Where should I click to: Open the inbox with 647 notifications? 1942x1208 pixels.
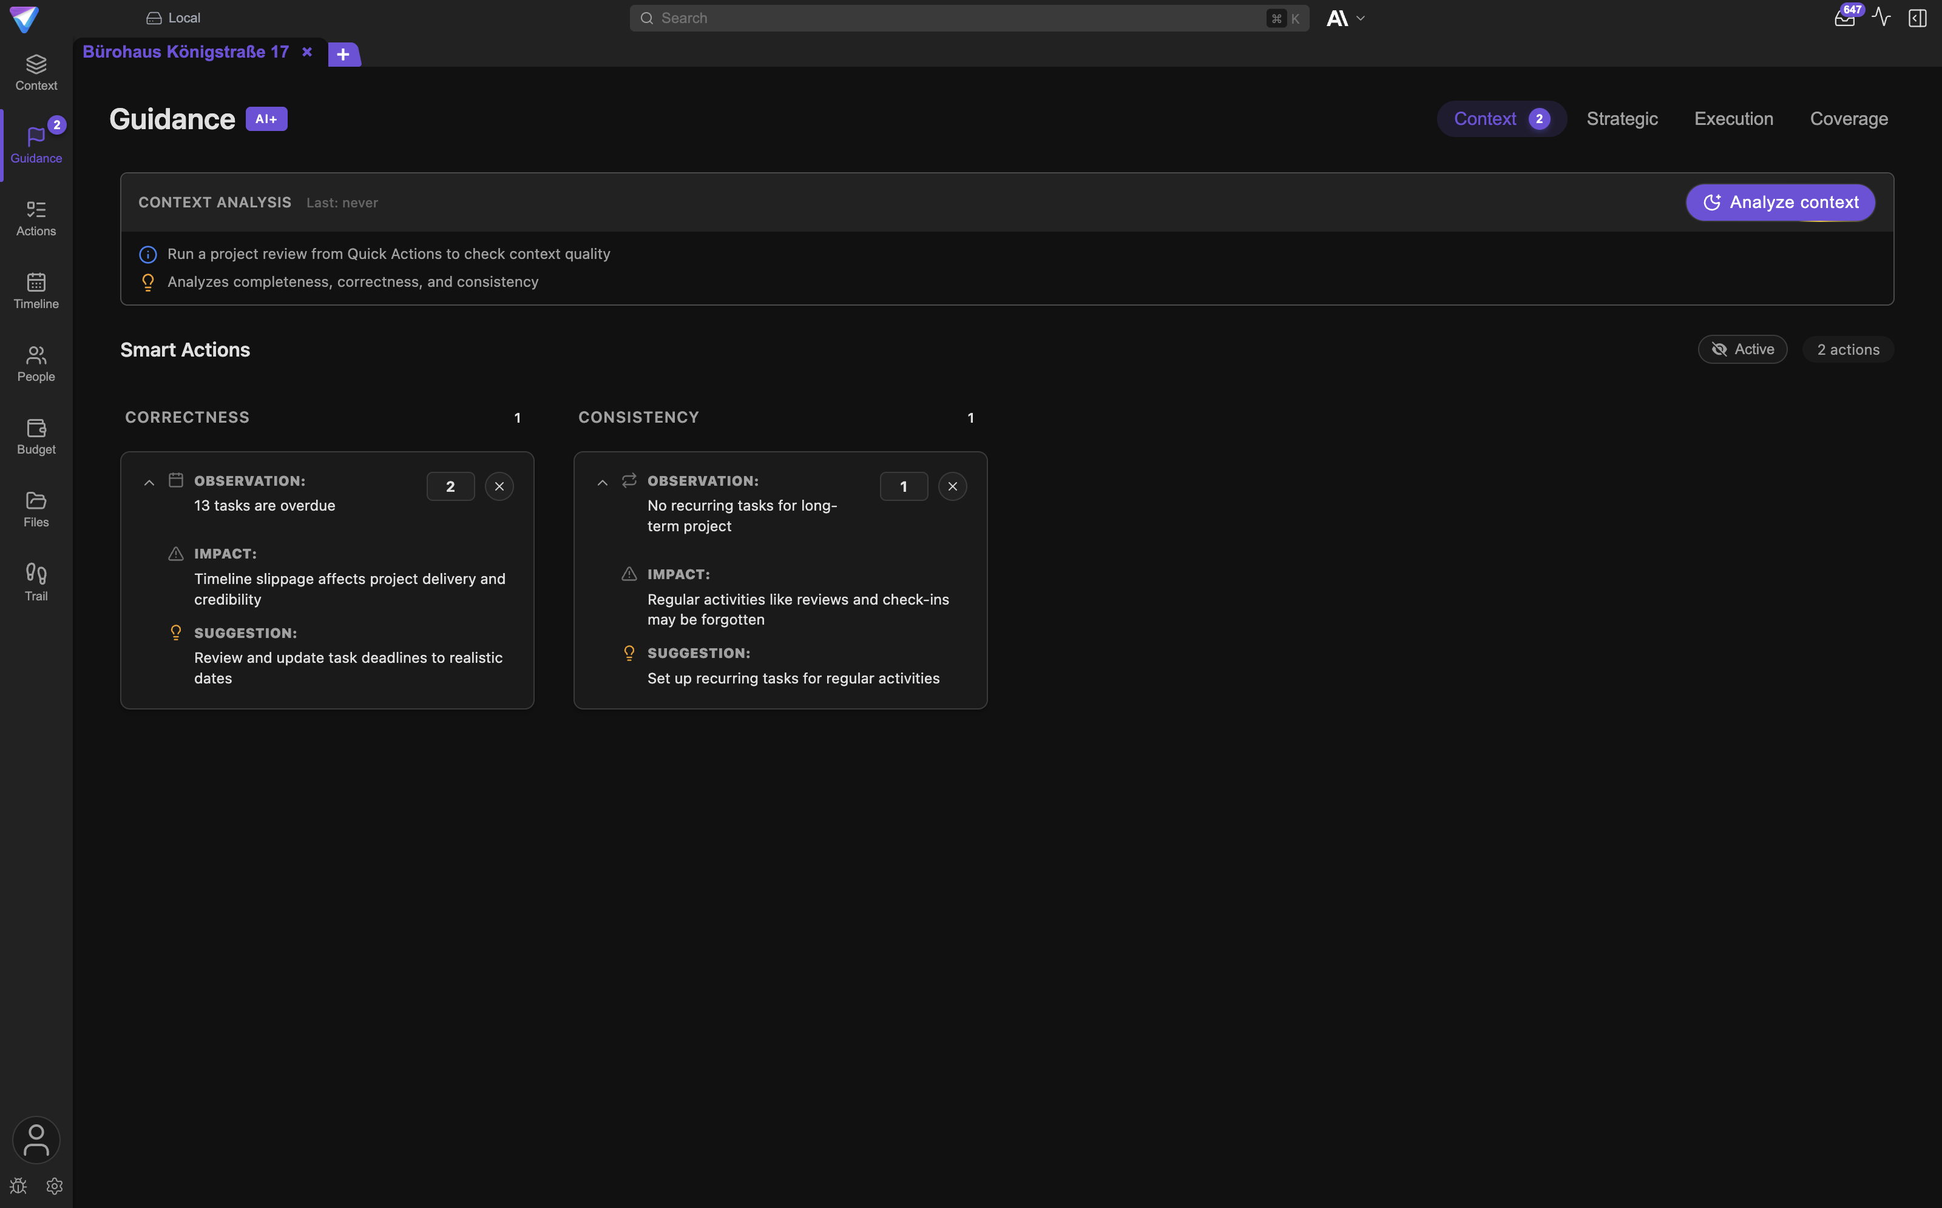pyautogui.click(x=1846, y=18)
